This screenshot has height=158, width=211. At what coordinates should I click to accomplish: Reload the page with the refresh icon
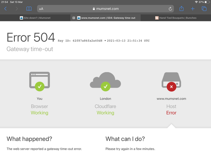coord(170,9)
